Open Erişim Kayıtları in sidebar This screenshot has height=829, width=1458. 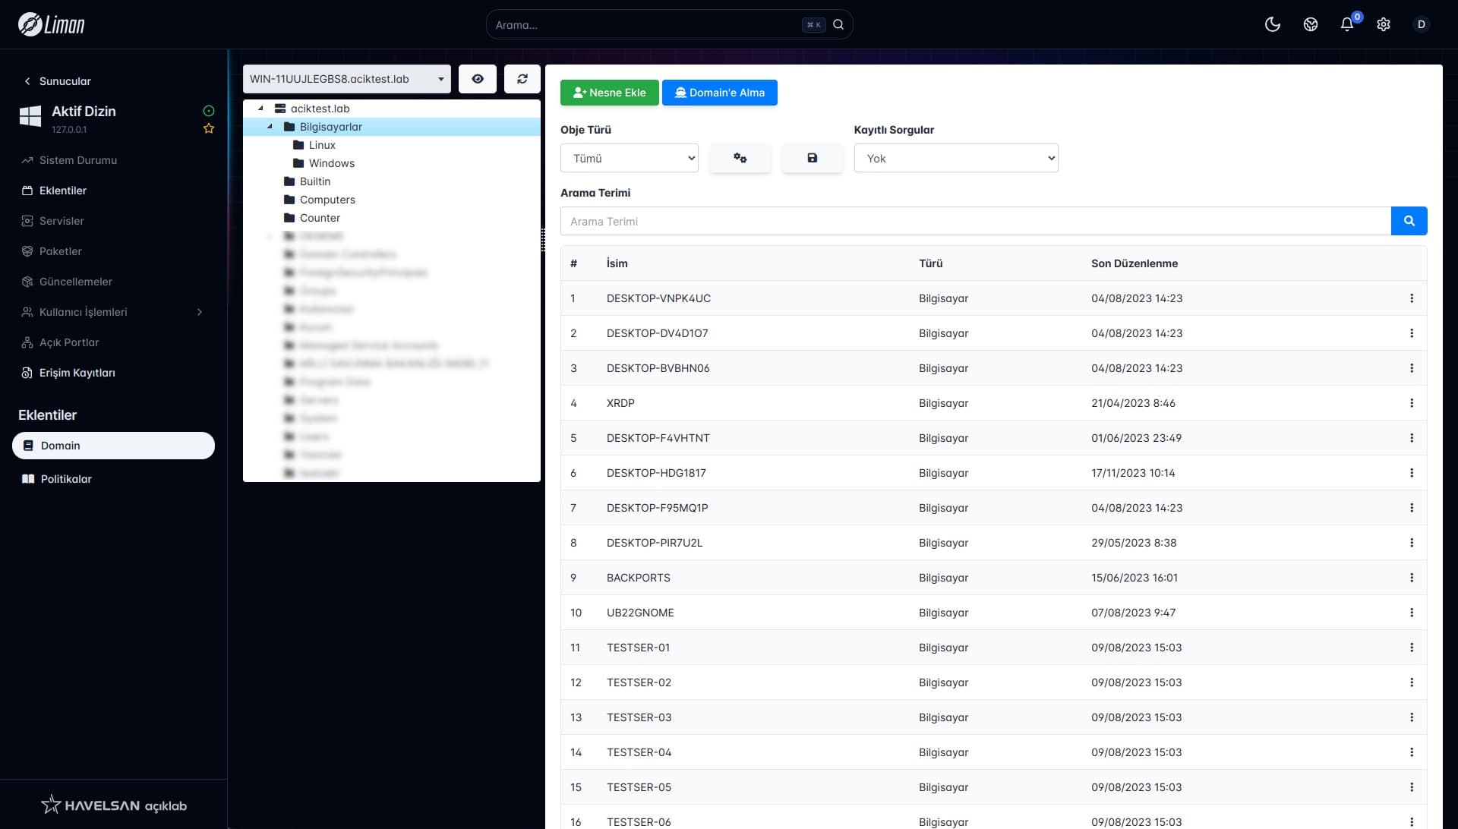click(77, 373)
